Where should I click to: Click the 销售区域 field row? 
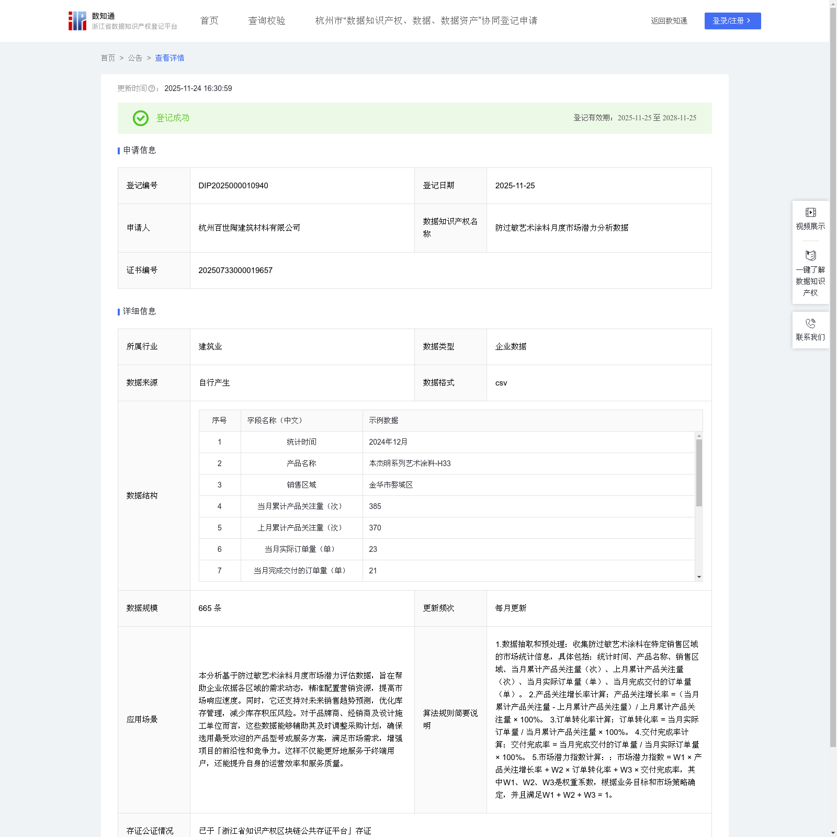pyautogui.click(x=447, y=485)
